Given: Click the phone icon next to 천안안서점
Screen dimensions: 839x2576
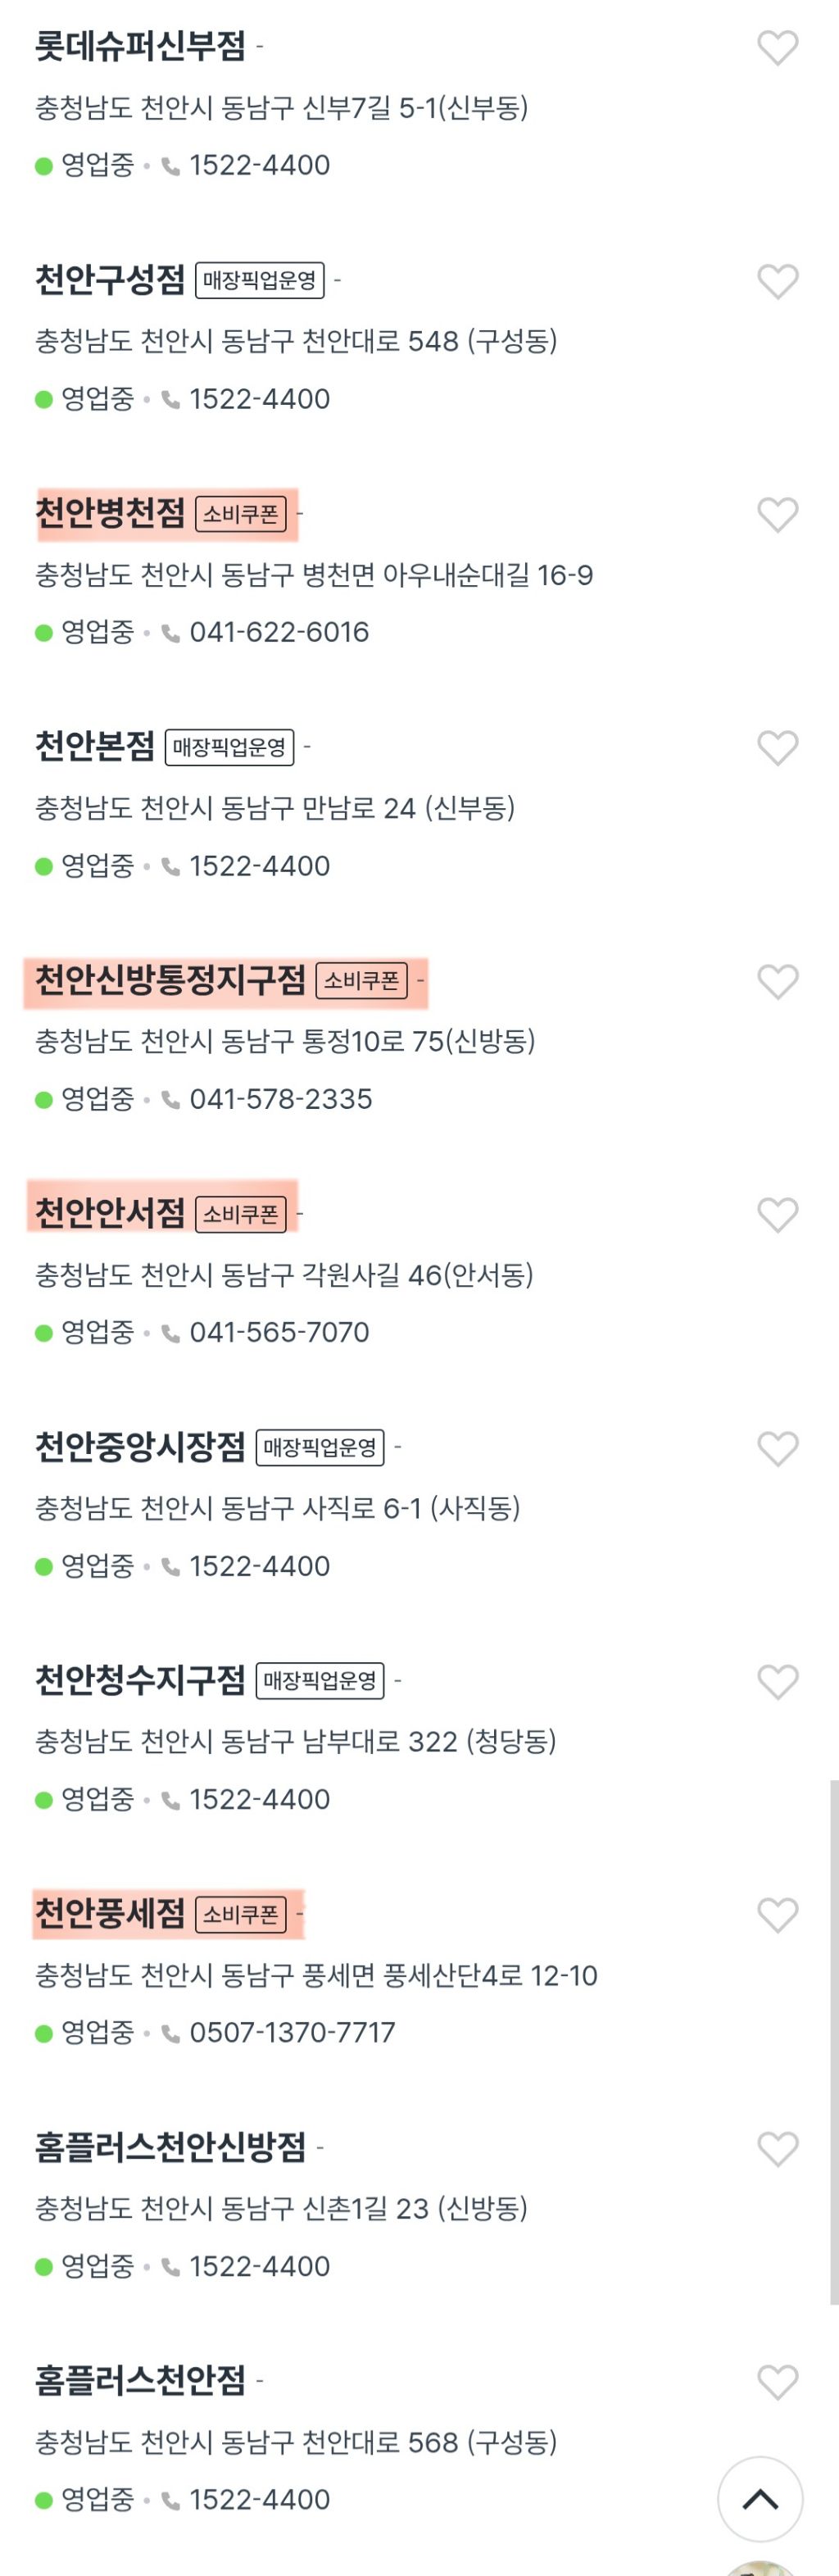Looking at the screenshot, I should coord(170,1332).
